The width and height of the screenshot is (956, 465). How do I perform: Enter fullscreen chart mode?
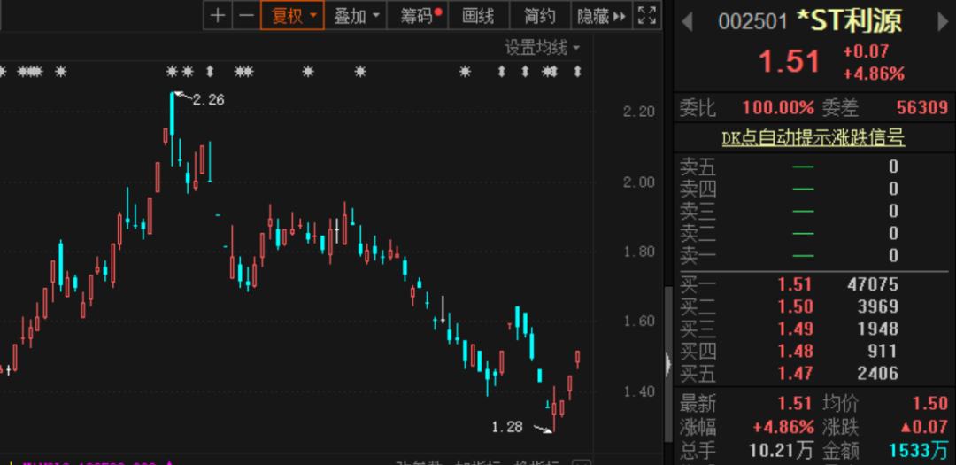647,15
